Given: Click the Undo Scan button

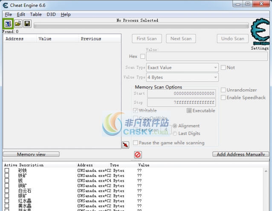Looking at the screenshot, I should click(233, 39).
